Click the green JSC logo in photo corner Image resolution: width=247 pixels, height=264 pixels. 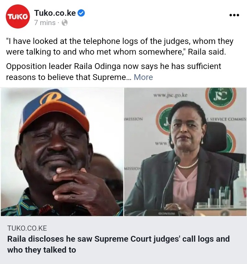[221, 98]
